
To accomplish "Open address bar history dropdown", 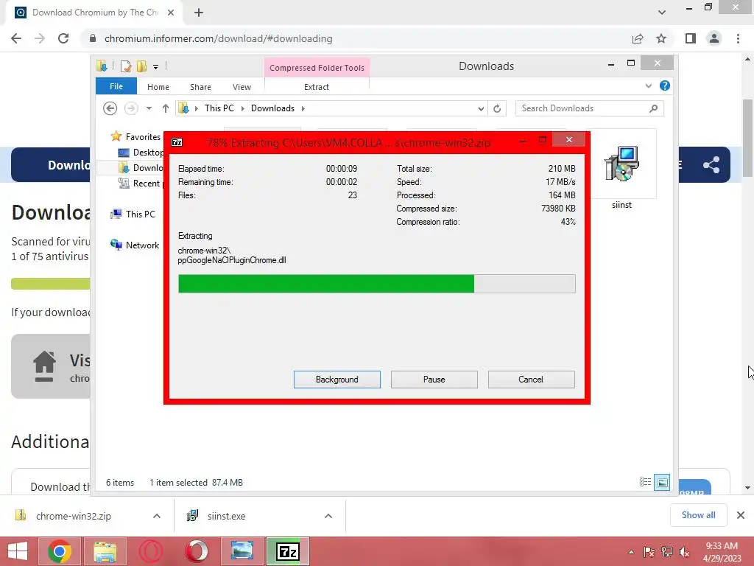I will coord(481,109).
